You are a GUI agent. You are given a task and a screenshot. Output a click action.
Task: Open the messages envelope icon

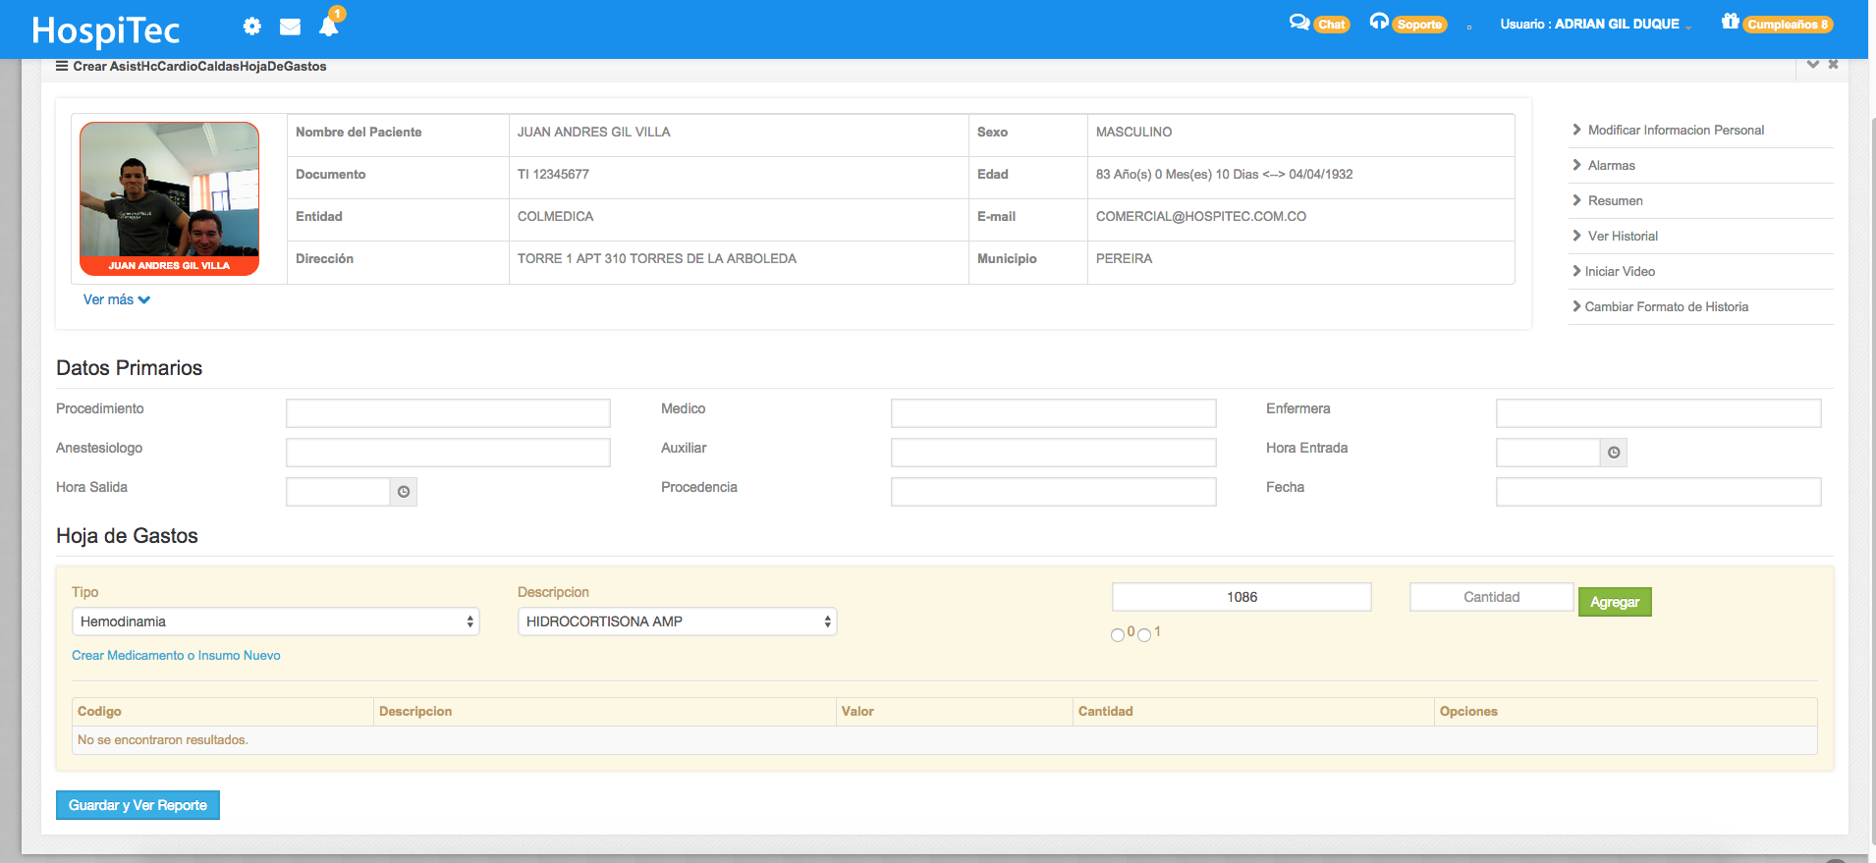pyautogui.click(x=290, y=27)
